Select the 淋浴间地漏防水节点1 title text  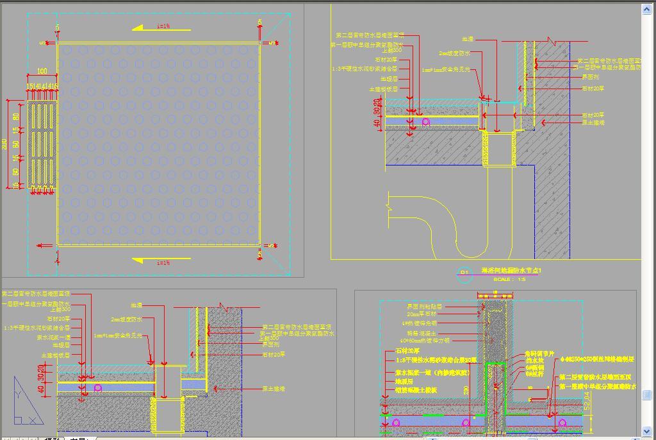tap(511, 271)
